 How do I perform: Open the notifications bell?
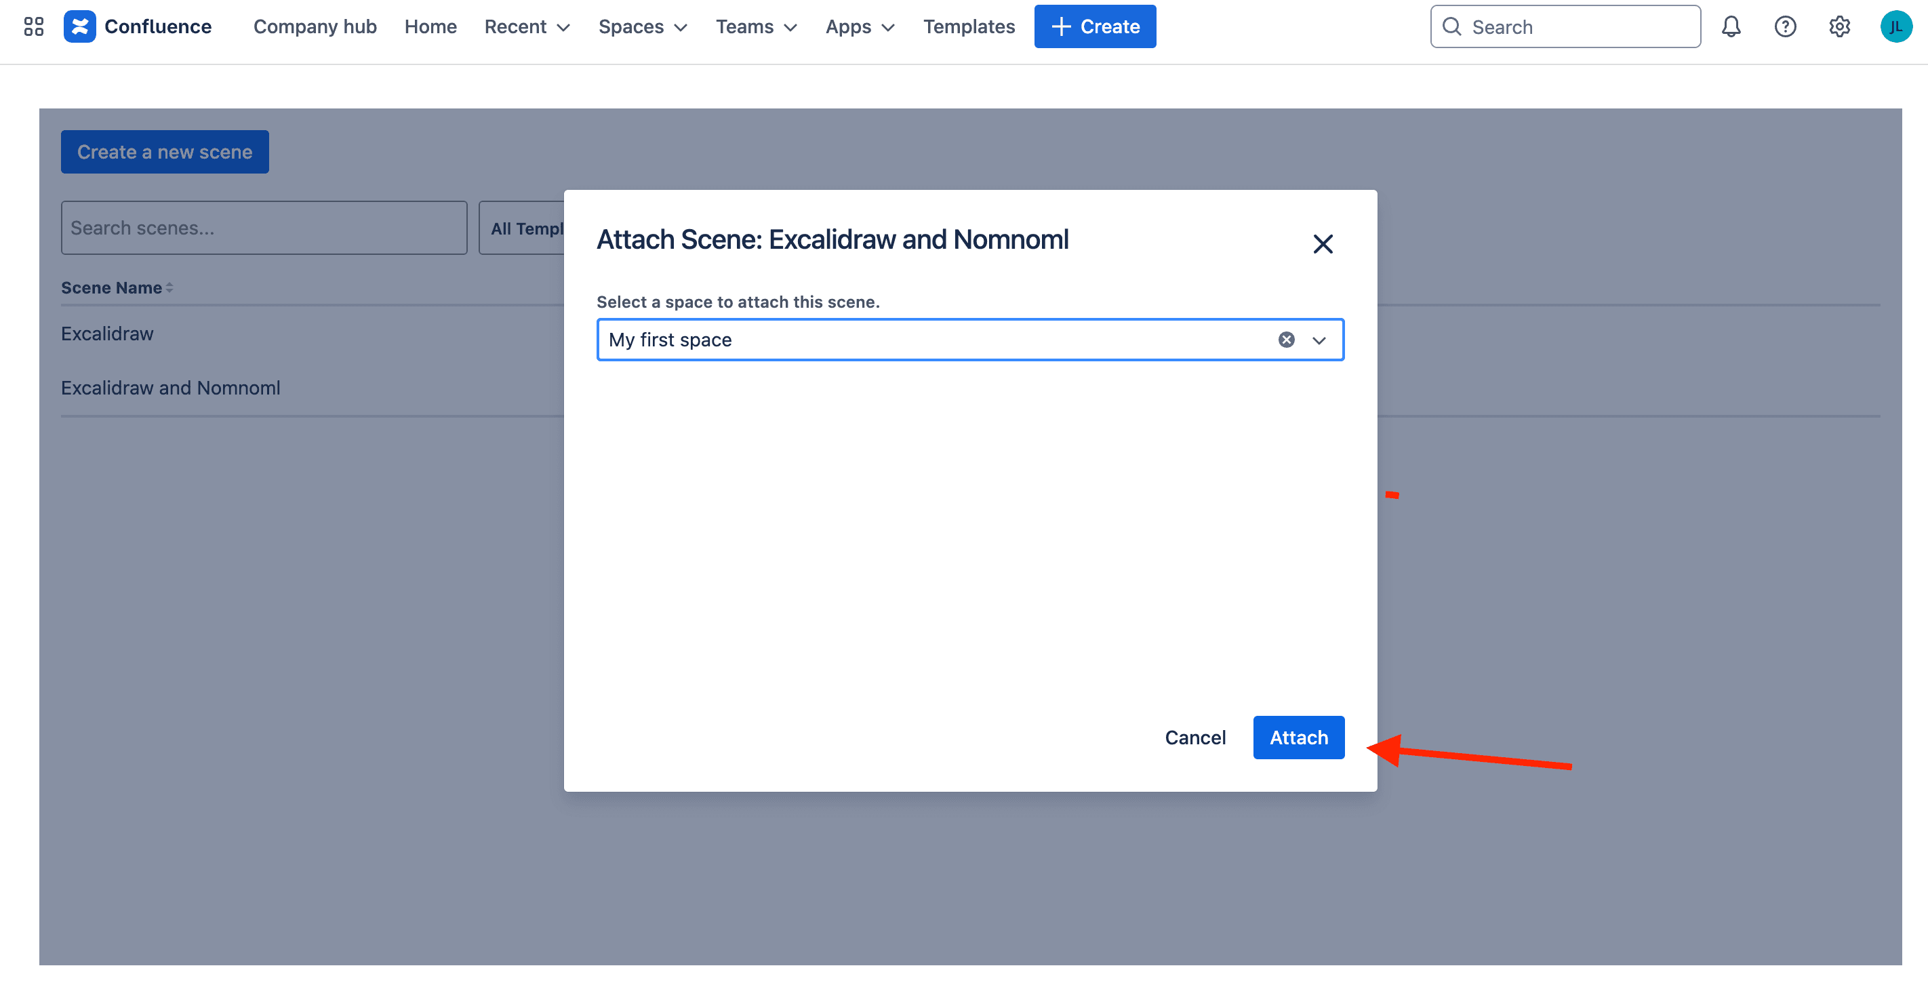[1731, 27]
